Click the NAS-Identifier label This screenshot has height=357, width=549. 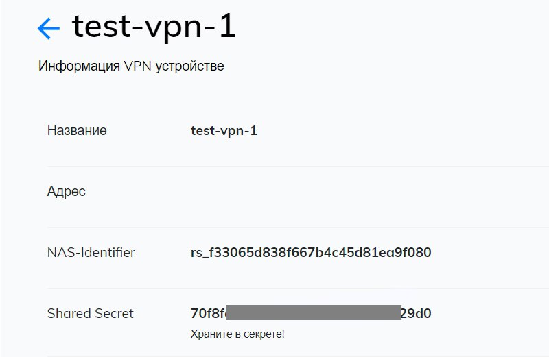pyautogui.click(x=91, y=252)
